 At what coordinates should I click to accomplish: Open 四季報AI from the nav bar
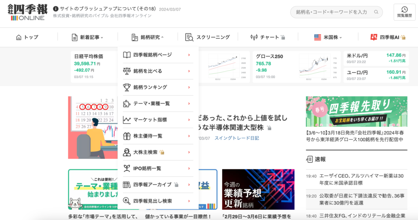(x=388, y=37)
